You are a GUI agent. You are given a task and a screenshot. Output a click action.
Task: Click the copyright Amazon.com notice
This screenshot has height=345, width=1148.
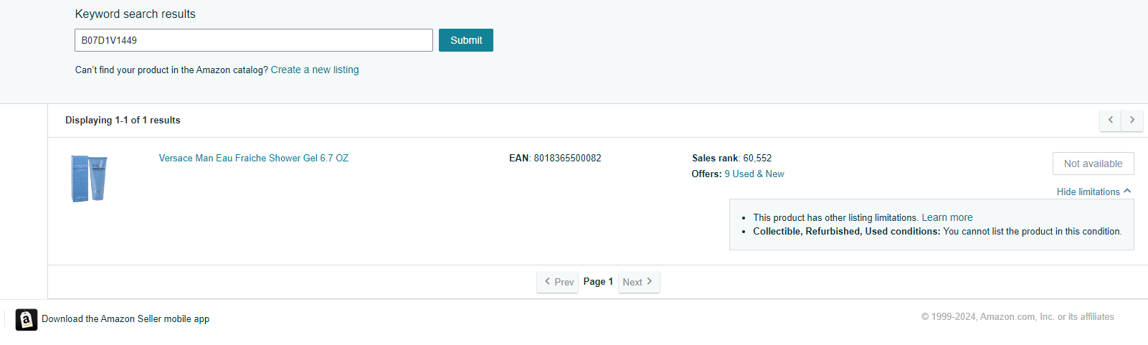coord(1017,316)
